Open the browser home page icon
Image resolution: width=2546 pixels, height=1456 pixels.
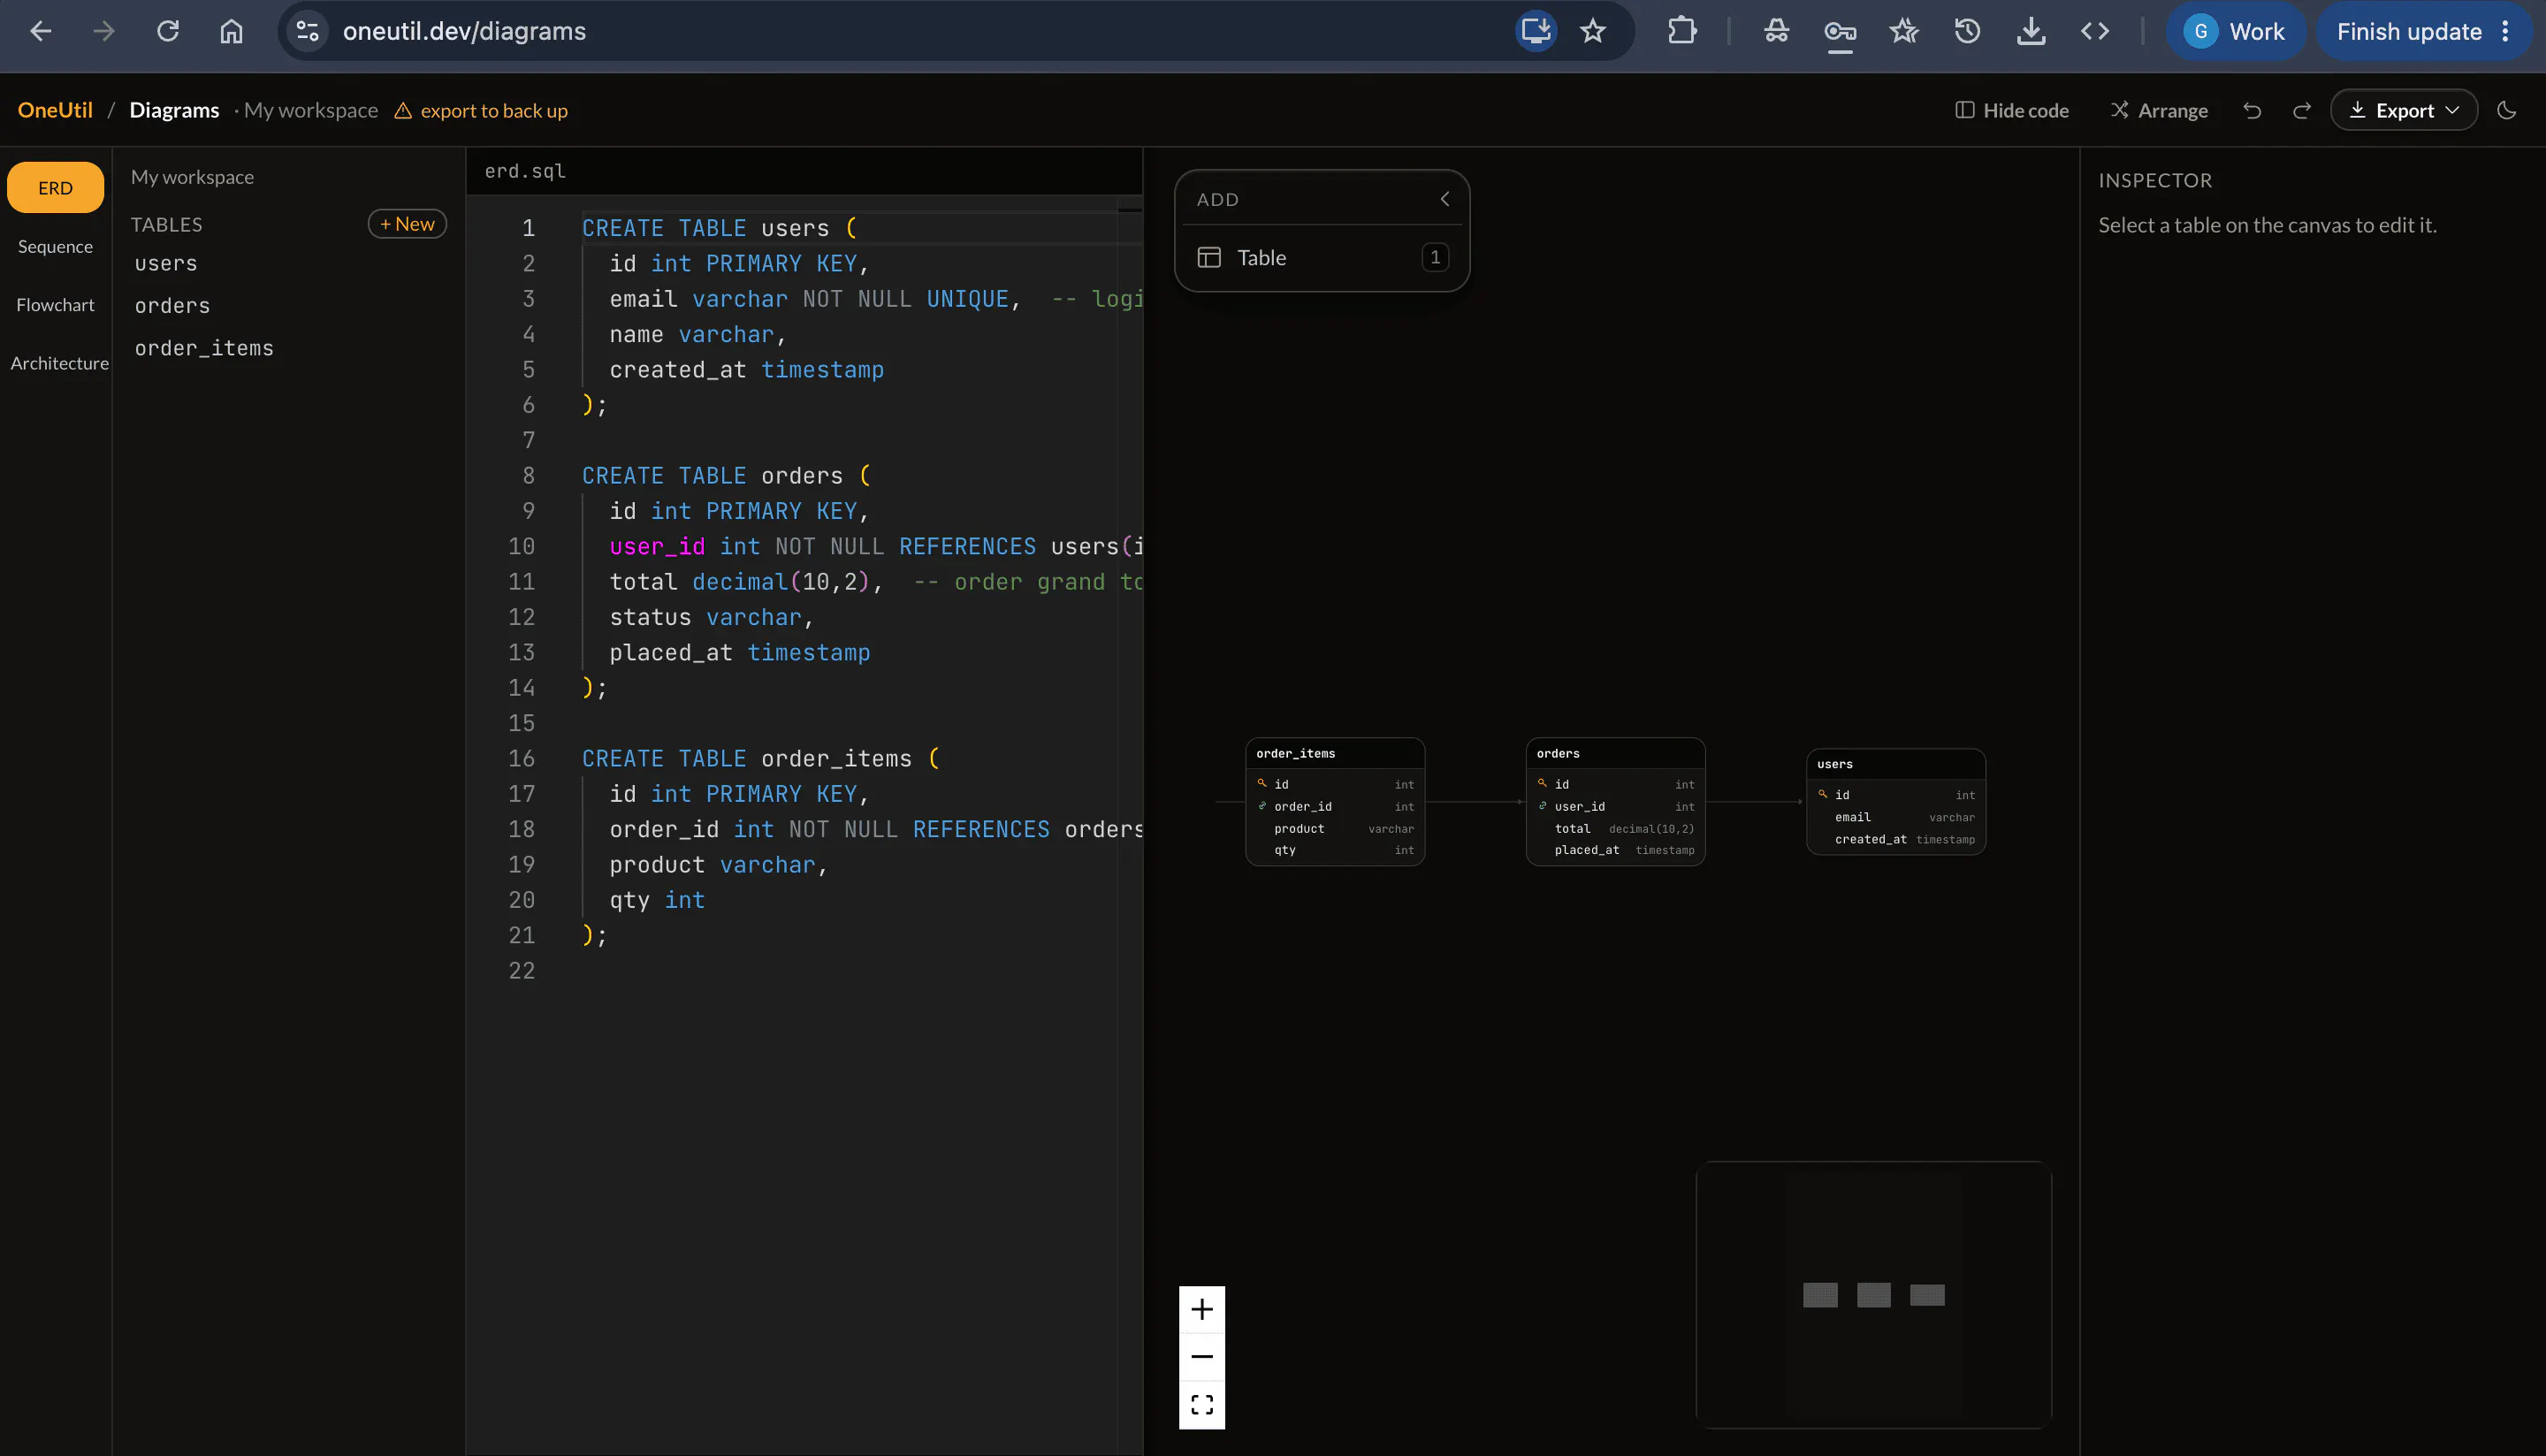pos(231,31)
